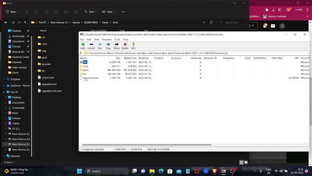Screen dimensions: 312x176
Task: Open Assassins Creed in Quick access
Action: click(20, 57)
